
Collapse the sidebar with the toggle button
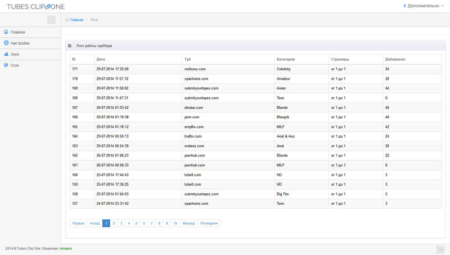pyautogui.click(x=51, y=20)
